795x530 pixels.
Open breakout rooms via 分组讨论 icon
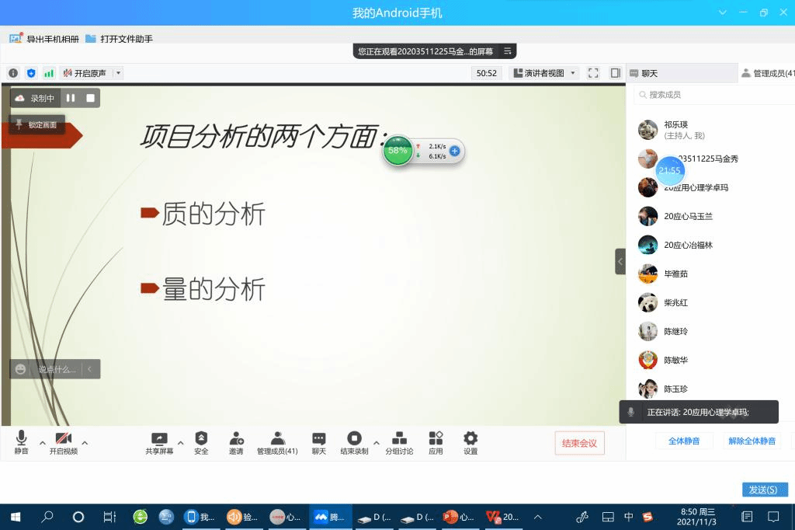coord(400,440)
